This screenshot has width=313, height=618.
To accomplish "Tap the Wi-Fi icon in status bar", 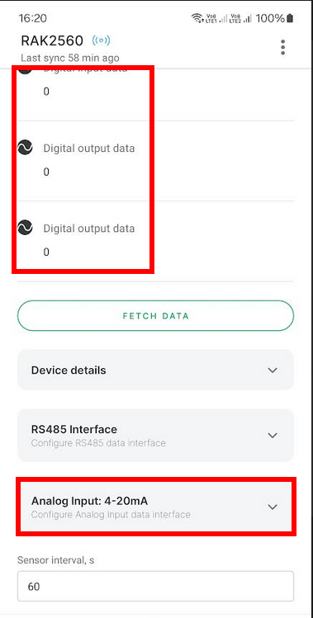I will tap(196, 18).
